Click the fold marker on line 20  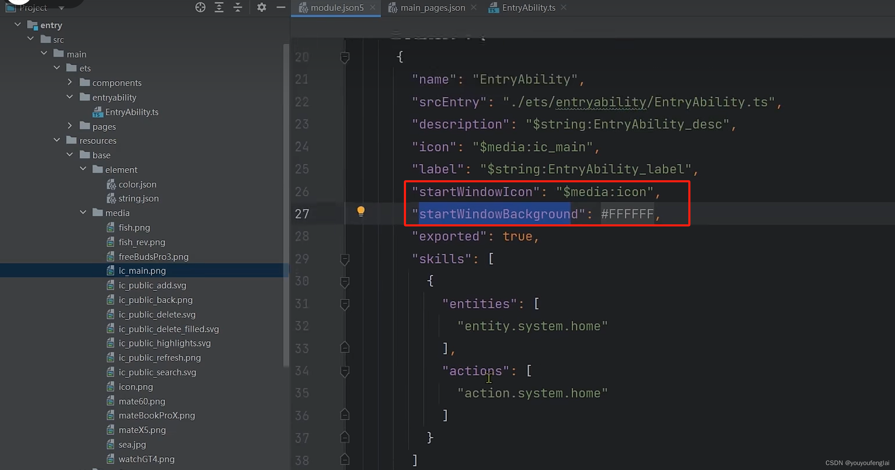click(x=345, y=57)
